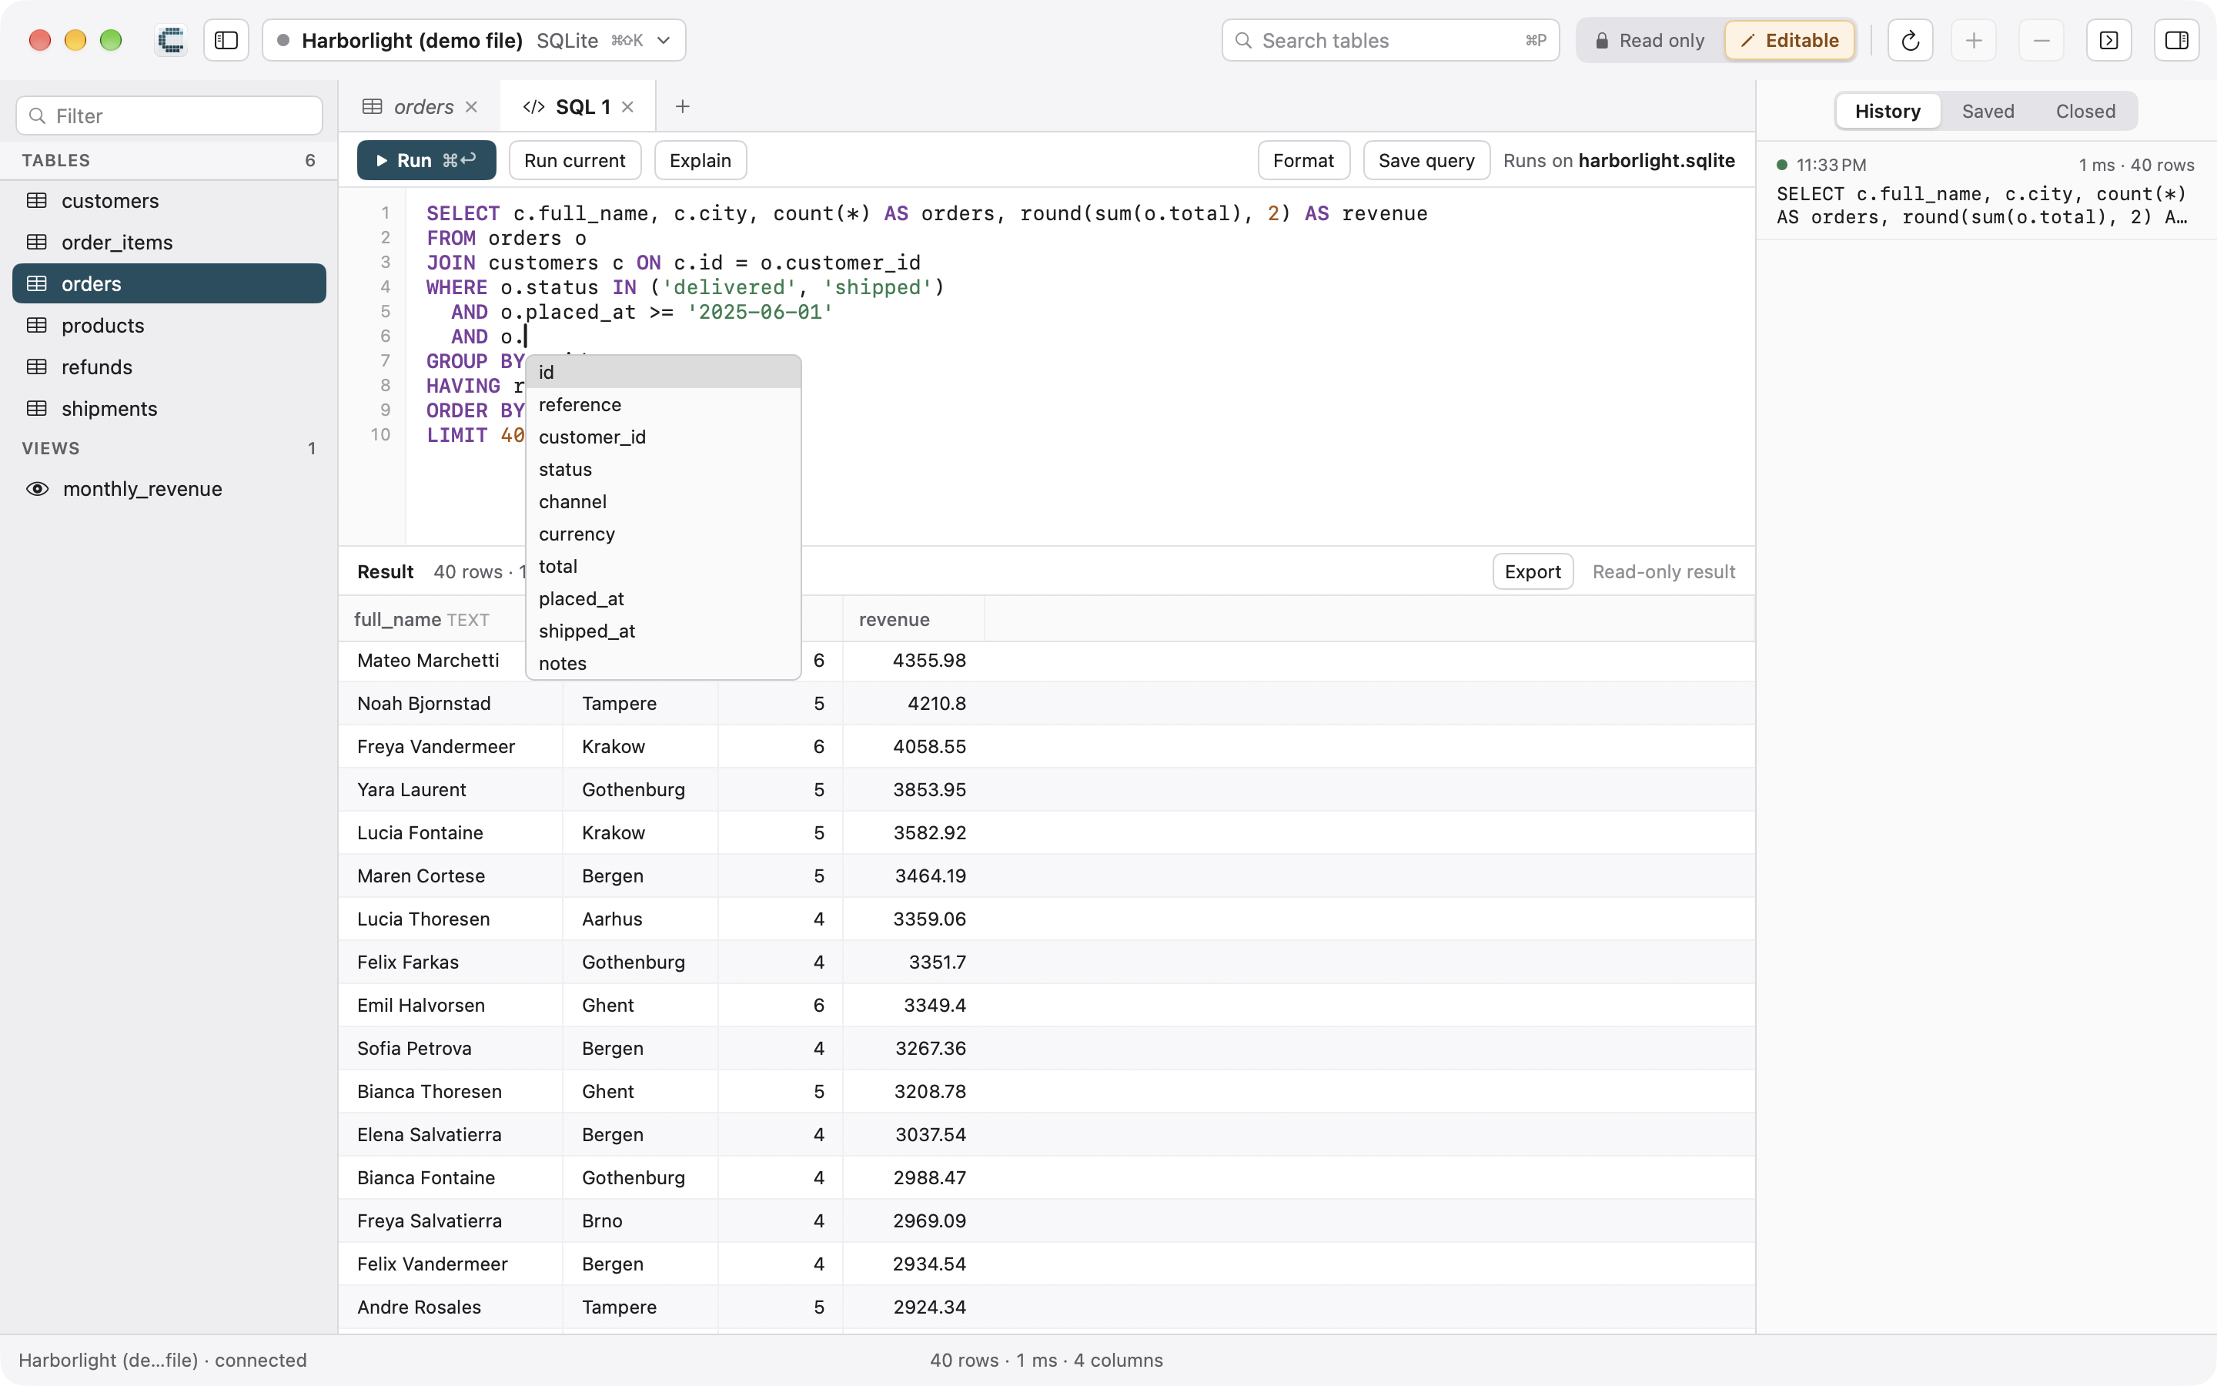Click the 'Tampere' cell in Noah Bjornstad row
Screen dimensions: 2217x1386
pos(640,703)
